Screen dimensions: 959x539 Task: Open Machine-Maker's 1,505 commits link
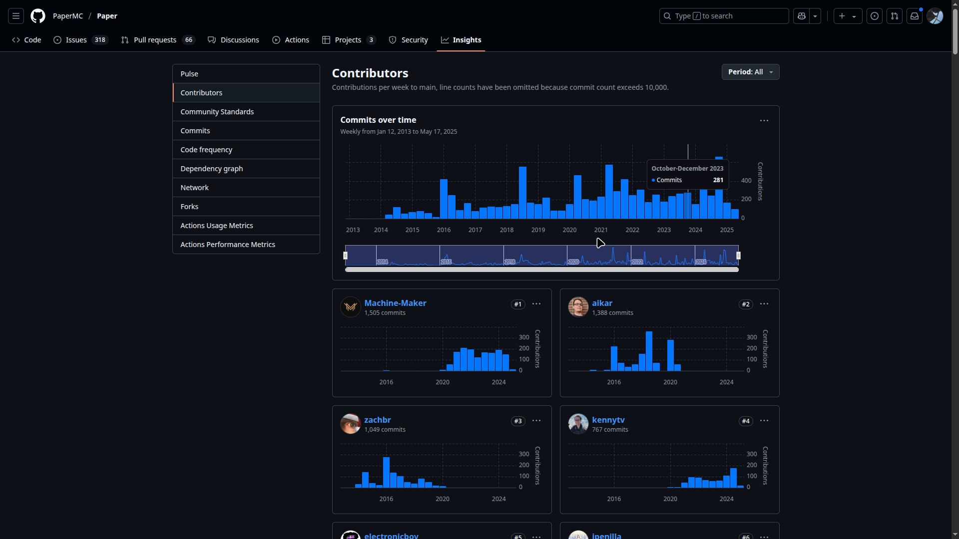[385, 313]
